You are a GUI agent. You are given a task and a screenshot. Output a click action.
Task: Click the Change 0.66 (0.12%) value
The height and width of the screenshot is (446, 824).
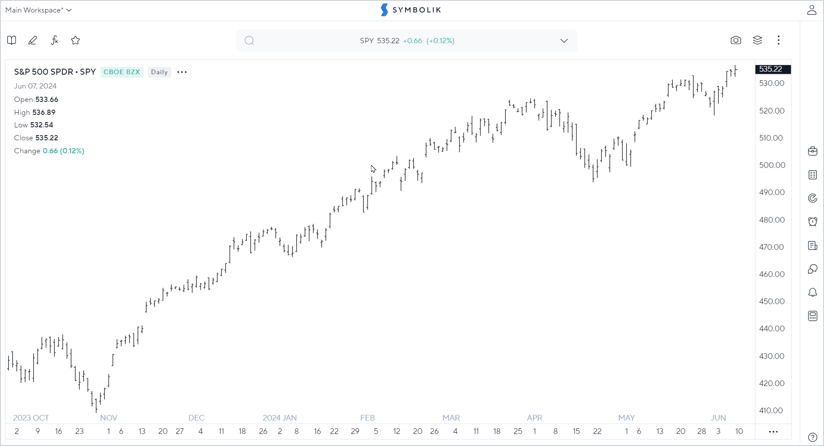click(63, 151)
